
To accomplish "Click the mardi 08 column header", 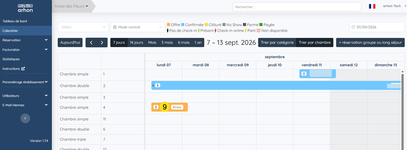I will click(x=201, y=65).
